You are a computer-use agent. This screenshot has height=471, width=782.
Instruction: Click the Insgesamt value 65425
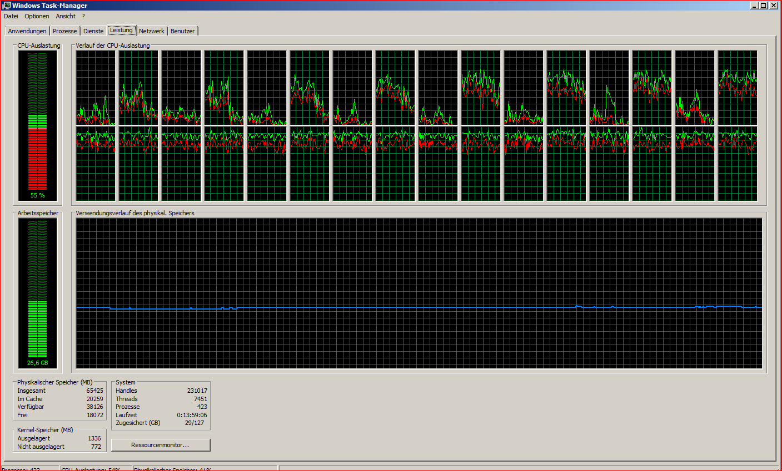pos(94,391)
